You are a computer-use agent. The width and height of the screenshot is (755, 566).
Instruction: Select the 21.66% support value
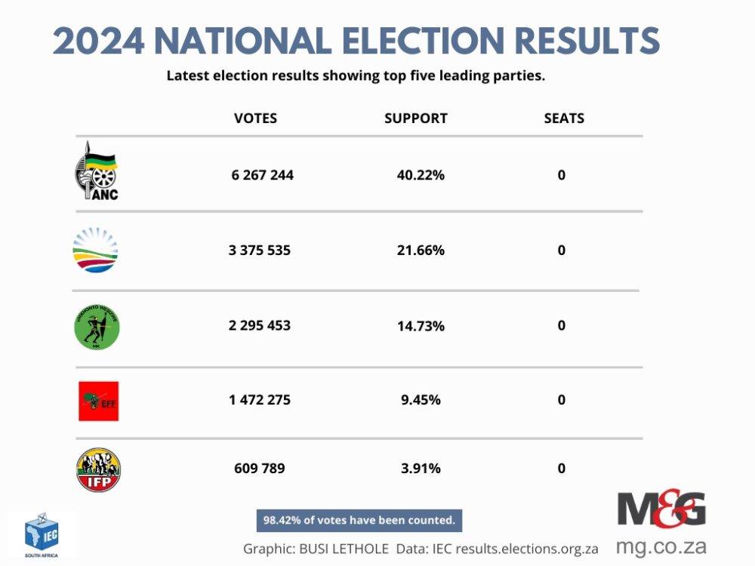tap(421, 250)
